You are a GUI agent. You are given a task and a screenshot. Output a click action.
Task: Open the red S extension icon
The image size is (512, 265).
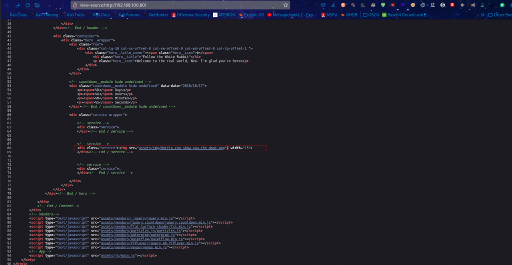pyautogui.click(x=452, y=5)
